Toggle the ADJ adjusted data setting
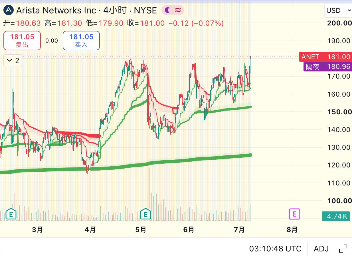The width and height of the screenshot is (352, 256). click(321, 249)
